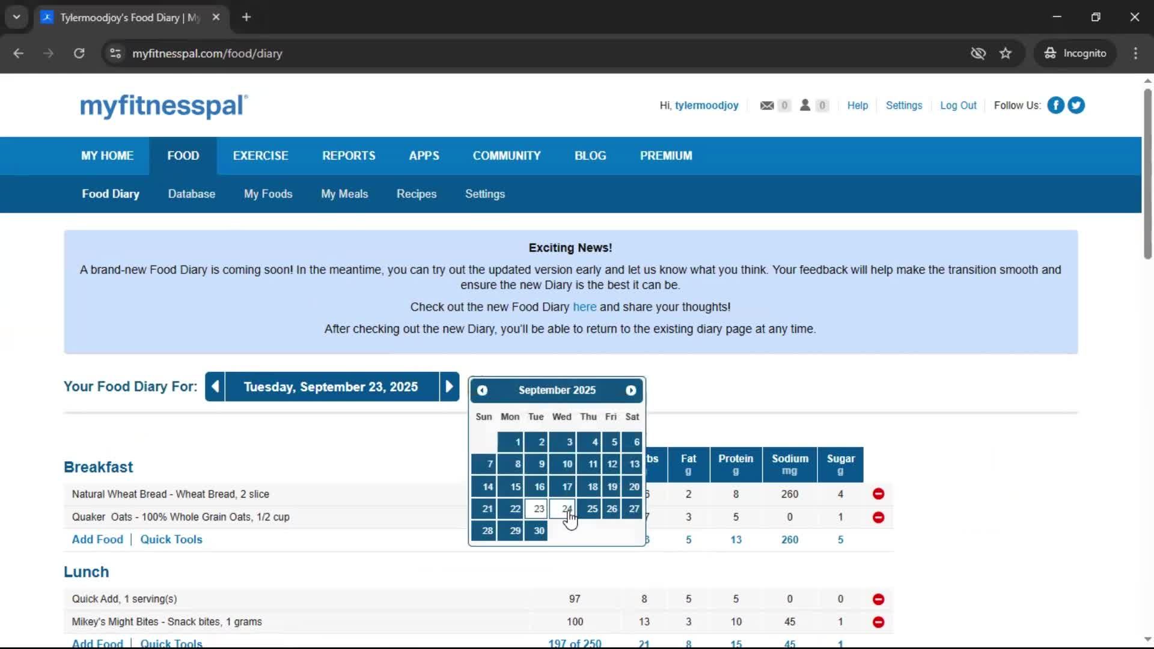Show previous month in calendar
The height and width of the screenshot is (649, 1154).
tap(482, 391)
